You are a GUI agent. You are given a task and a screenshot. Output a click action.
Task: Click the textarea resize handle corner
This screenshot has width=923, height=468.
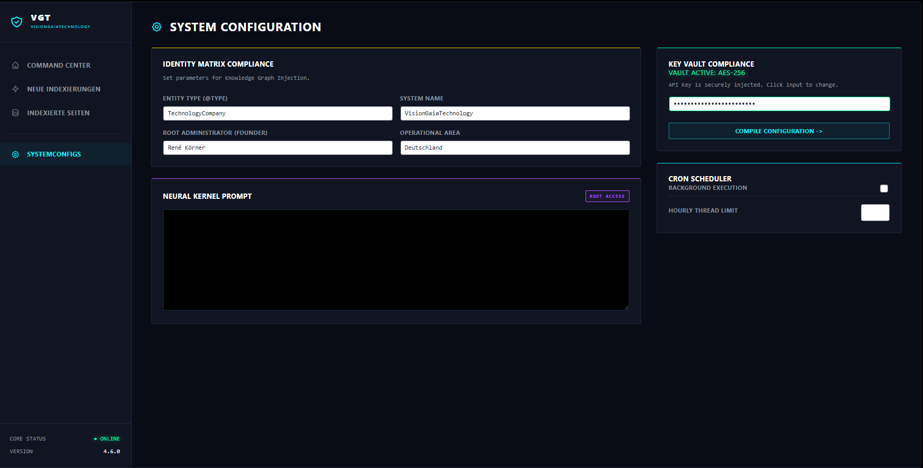[627, 308]
